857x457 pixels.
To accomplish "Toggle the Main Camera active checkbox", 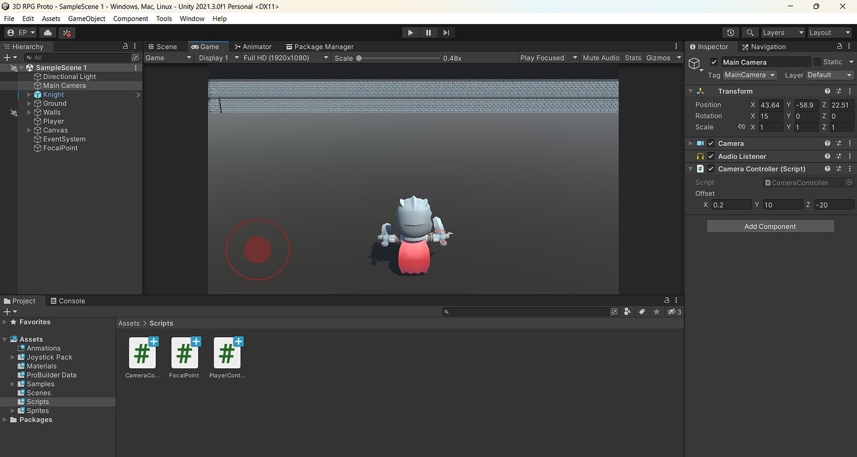I will click(x=714, y=62).
